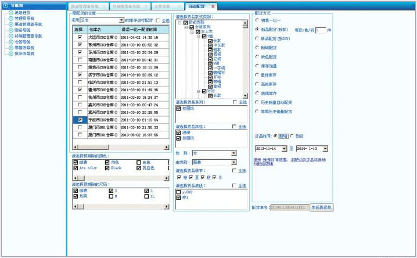
Task: Select the 销售一比一 allocation radio
Action: (x=257, y=20)
